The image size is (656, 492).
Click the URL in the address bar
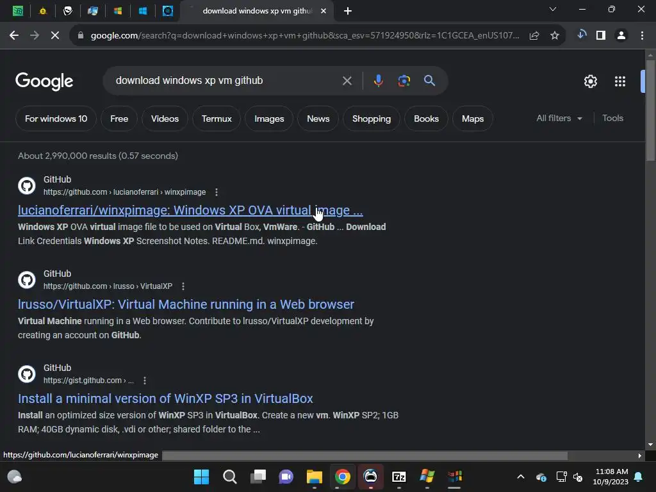[305, 36]
